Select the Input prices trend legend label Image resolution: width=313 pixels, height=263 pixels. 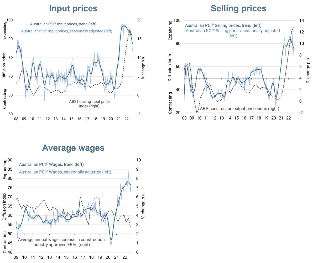coord(63,24)
